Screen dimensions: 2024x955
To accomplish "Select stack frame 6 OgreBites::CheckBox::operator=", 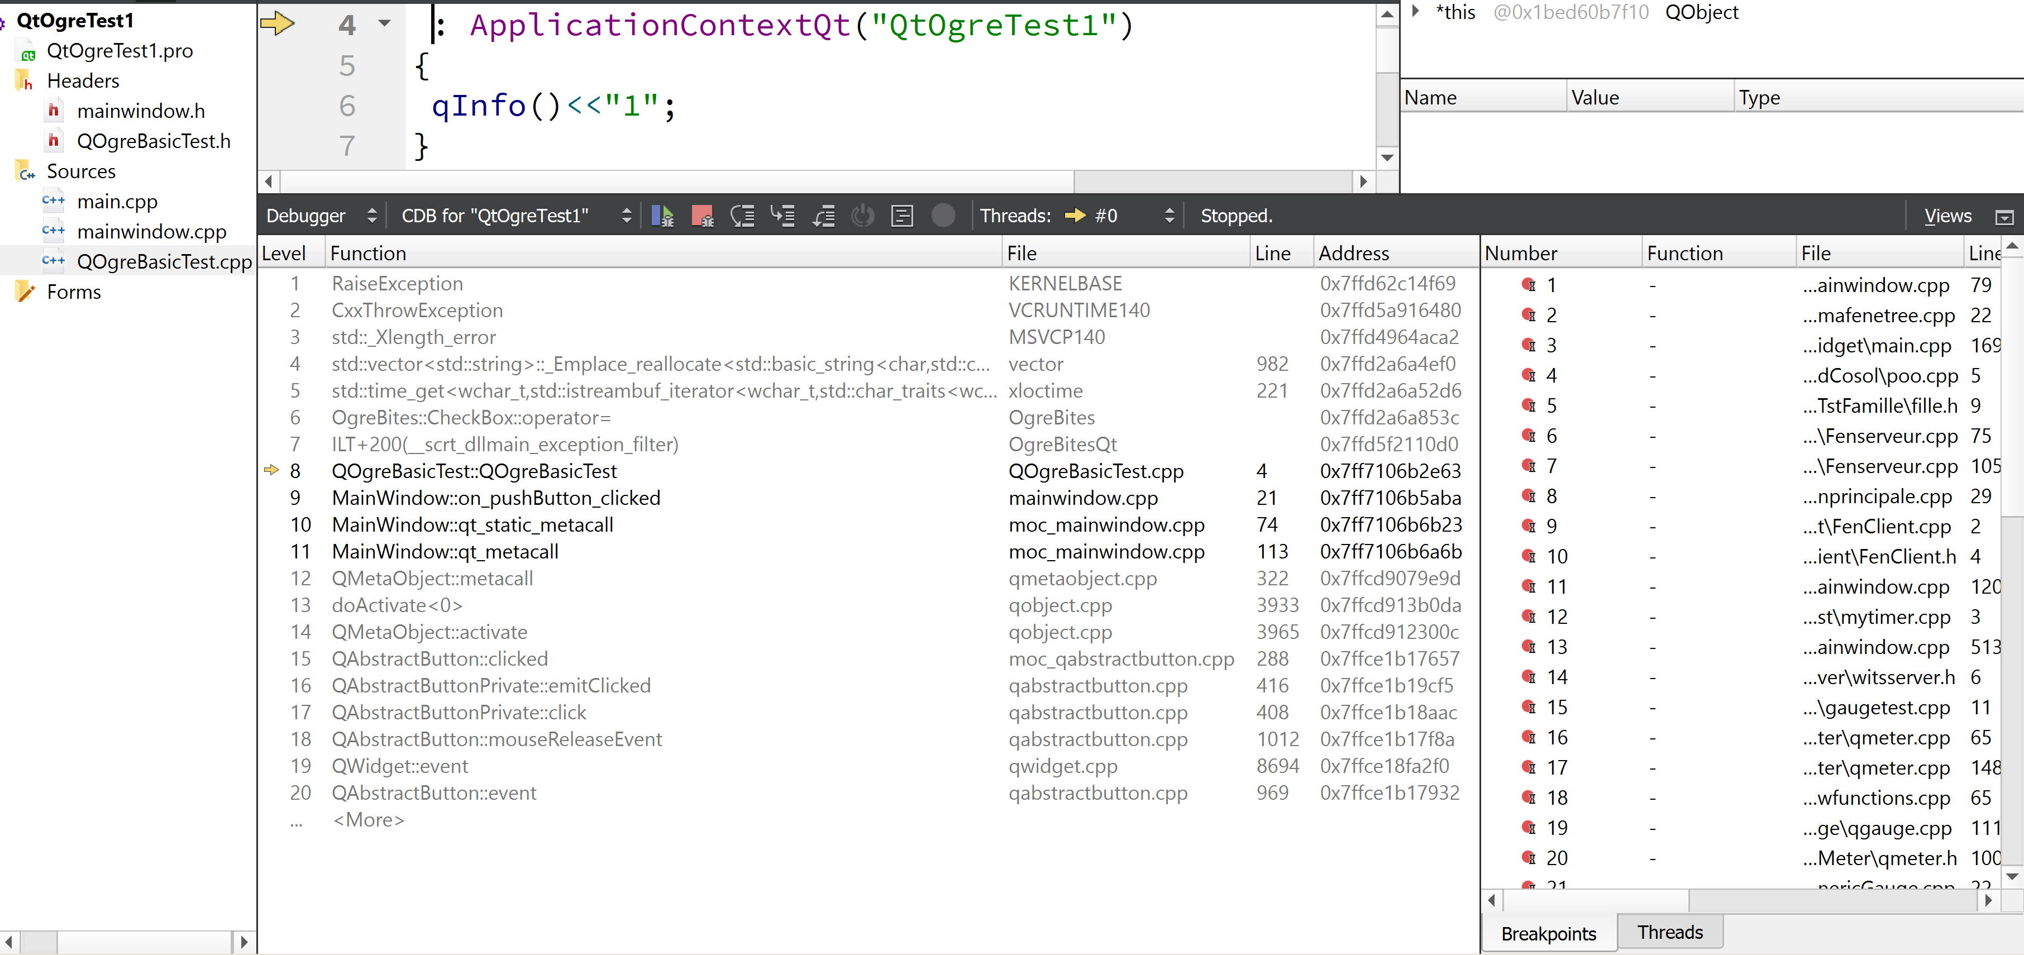I will click(868, 417).
